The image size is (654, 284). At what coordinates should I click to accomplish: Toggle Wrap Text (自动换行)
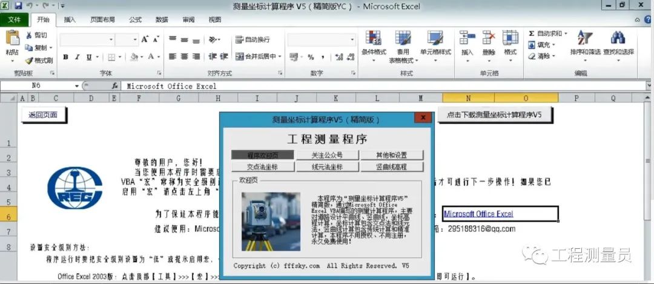click(253, 39)
